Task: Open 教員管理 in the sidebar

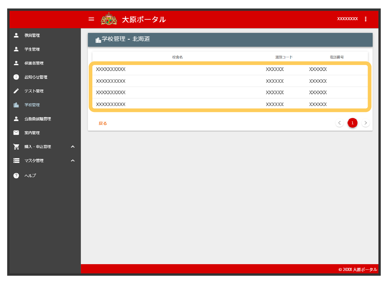Action: pyautogui.click(x=32, y=35)
